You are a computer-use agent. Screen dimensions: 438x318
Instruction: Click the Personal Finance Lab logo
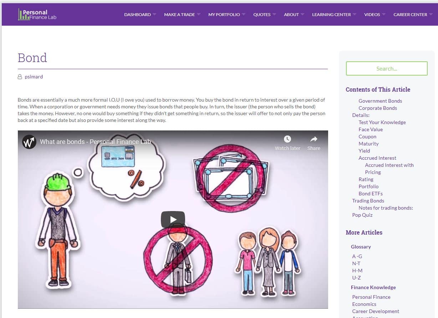(x=37, y=14)
